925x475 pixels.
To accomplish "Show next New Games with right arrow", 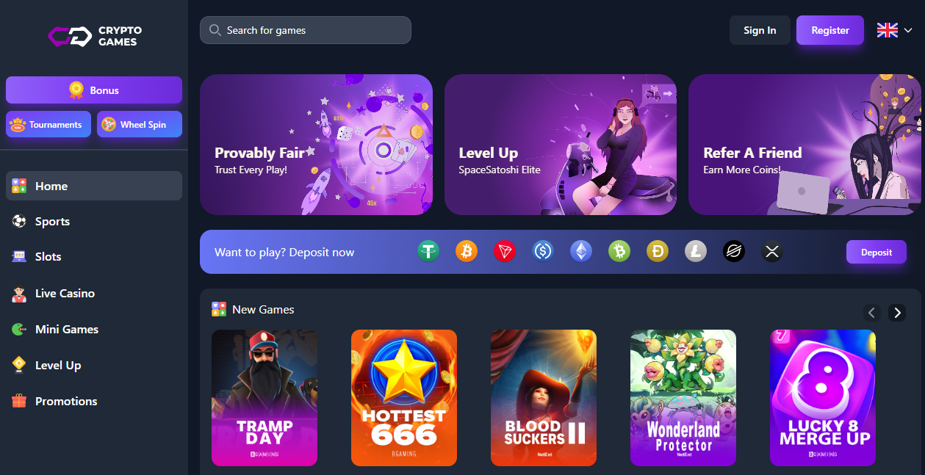I will [x=896, y=313].
